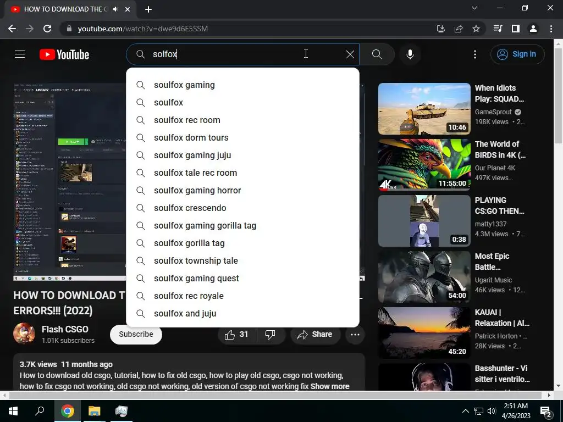Screen dimensions: 563x422
Task: Share this page from address bar
Action: pos(459,29)
